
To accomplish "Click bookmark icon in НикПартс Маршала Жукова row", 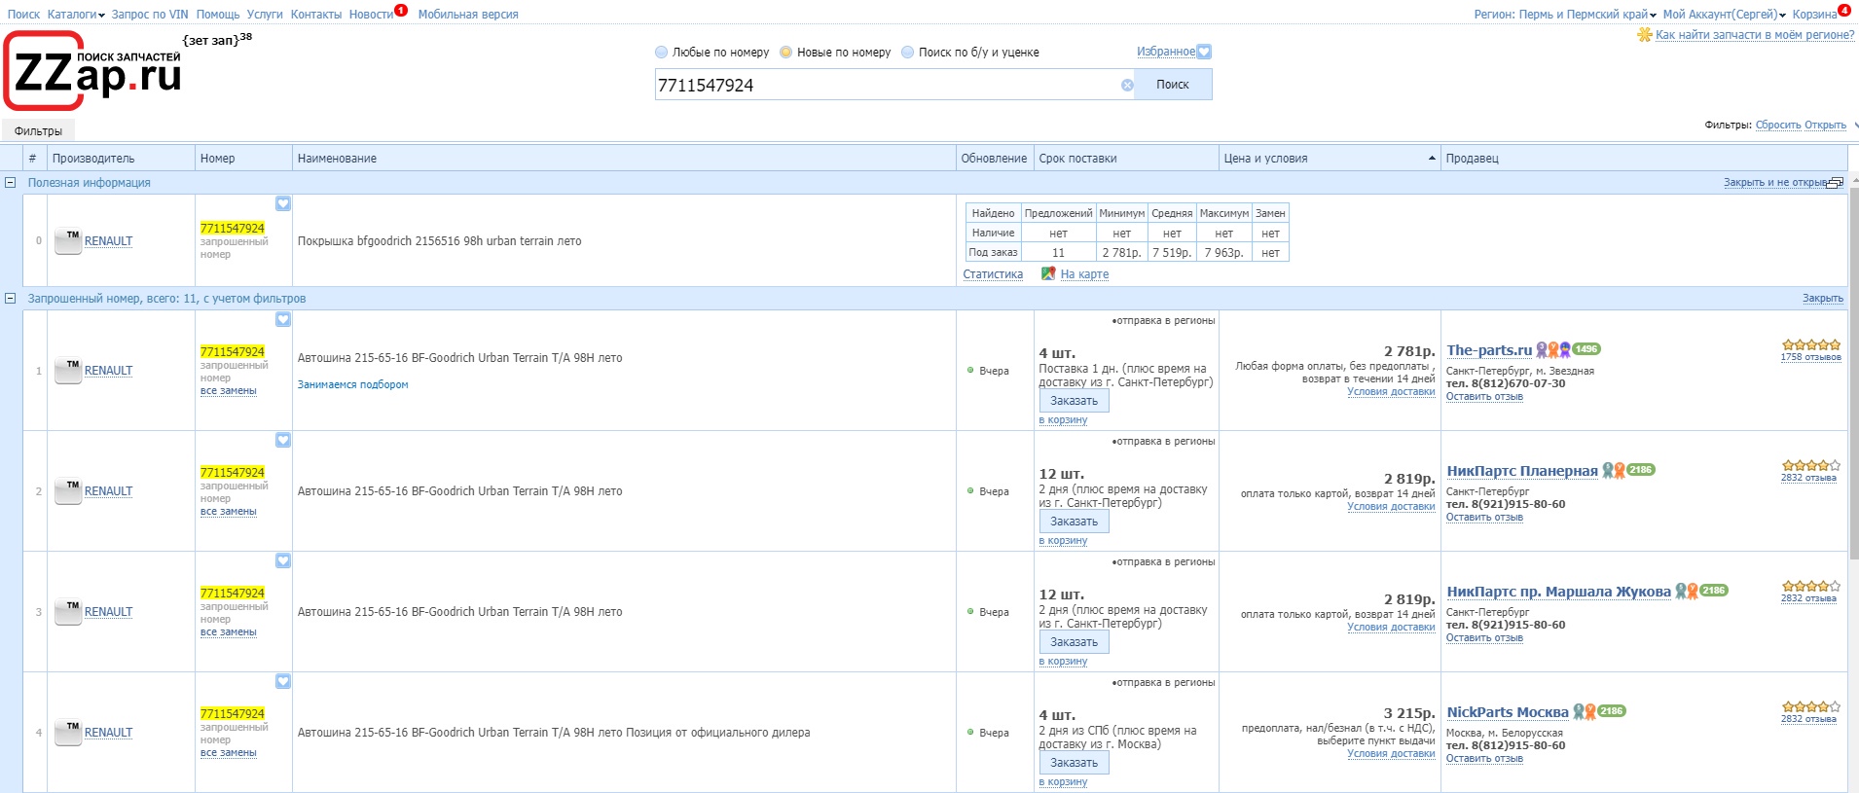I will click(283, 560).
